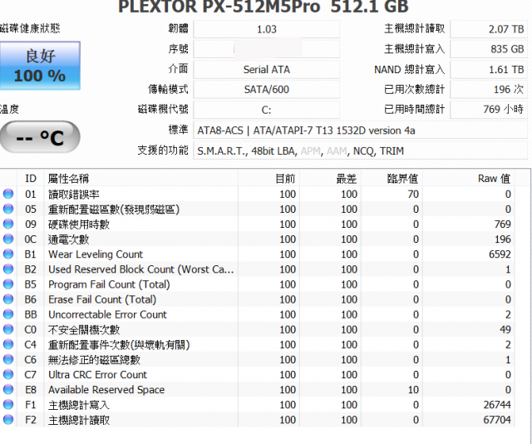Screen dimensions: 532x444
Task: Click raw value 6592 for Wear Leveling
Action: click(x=500, y=254)
